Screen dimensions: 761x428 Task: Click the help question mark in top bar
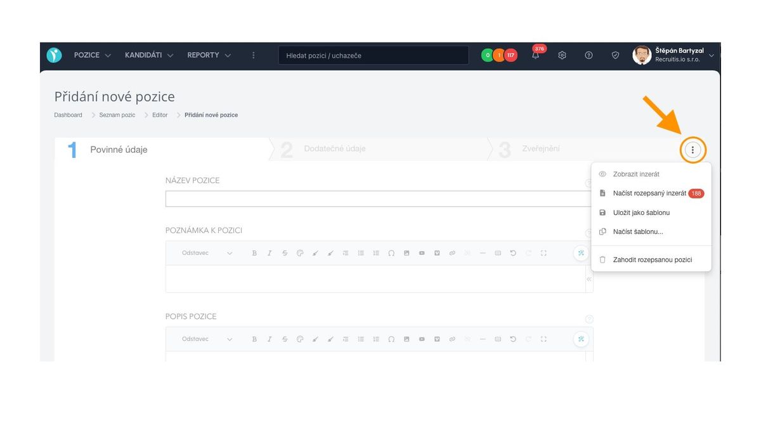tap(589, 56)
